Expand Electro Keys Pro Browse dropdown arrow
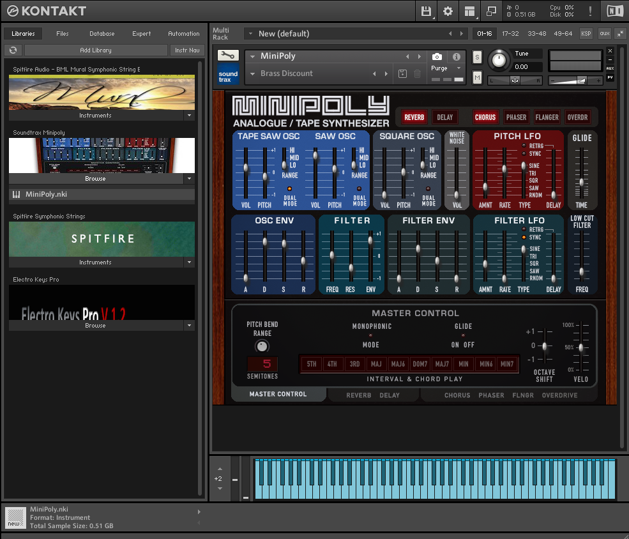The height and width of the screenshot is (539, 629). 190,326
